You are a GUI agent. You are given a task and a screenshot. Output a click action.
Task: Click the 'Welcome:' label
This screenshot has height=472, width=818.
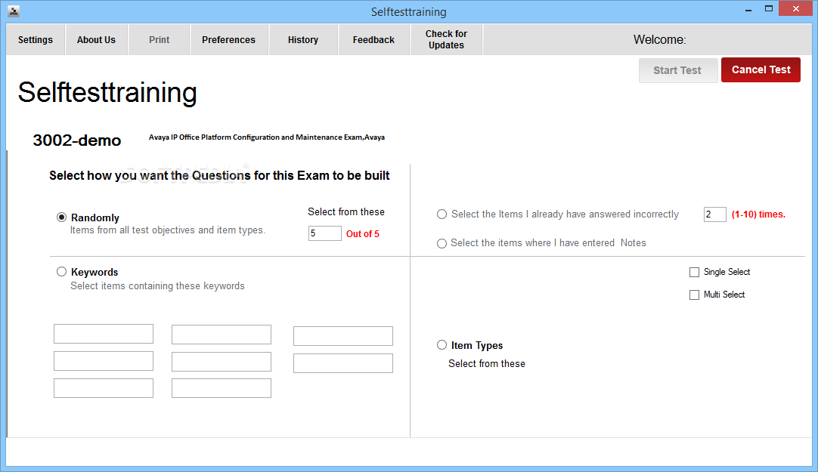coord(659,39)
